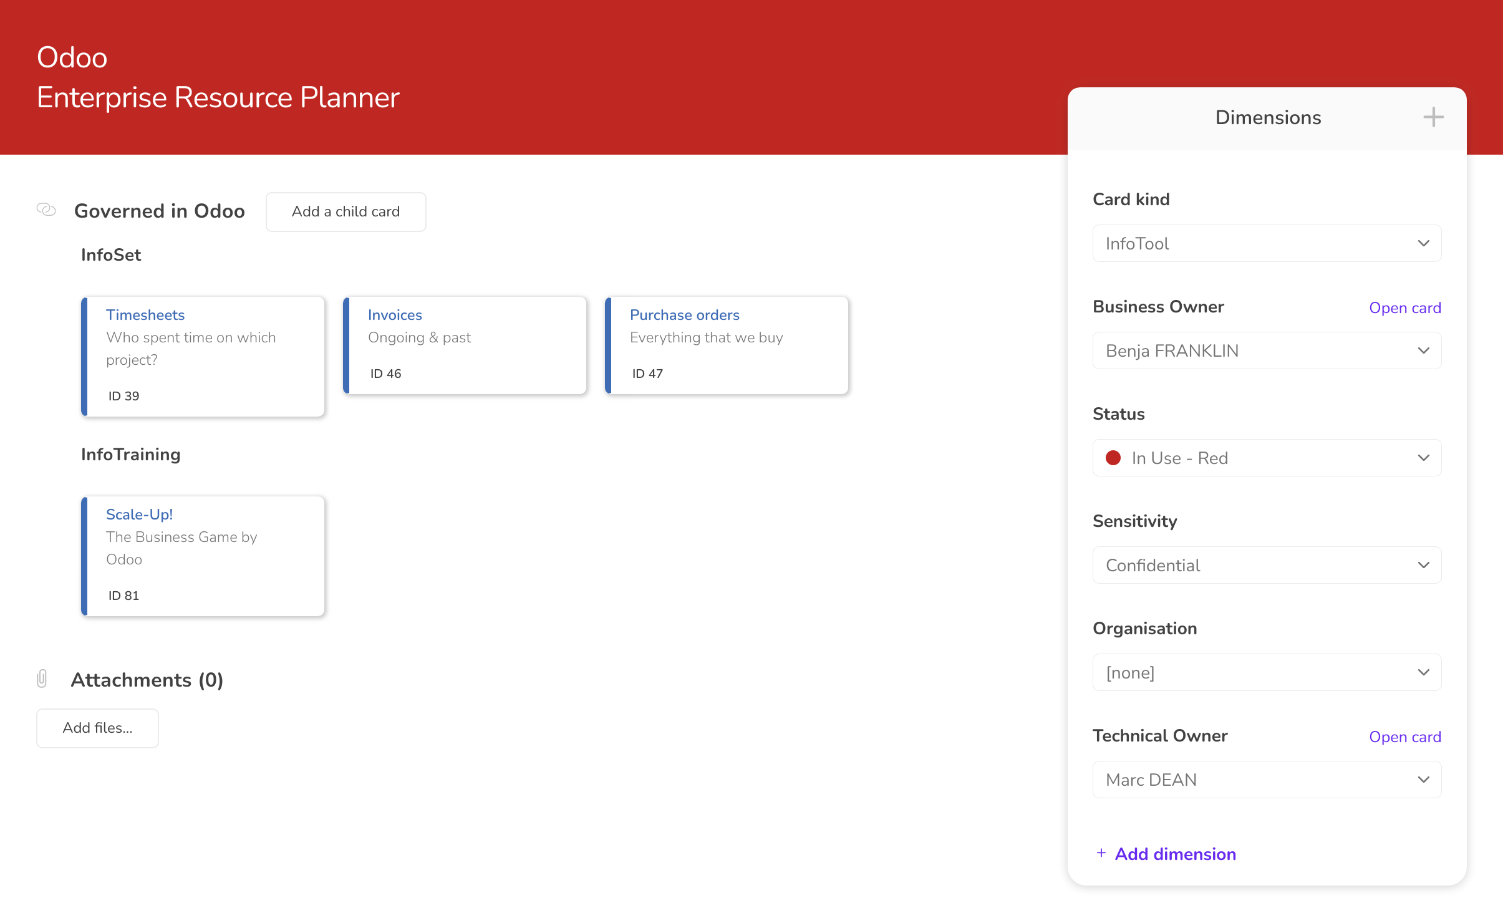Click the paperclip icon next to Attachments
Image resolution: width=1503 pixels, height=908 pixels.
coord(42,679)
